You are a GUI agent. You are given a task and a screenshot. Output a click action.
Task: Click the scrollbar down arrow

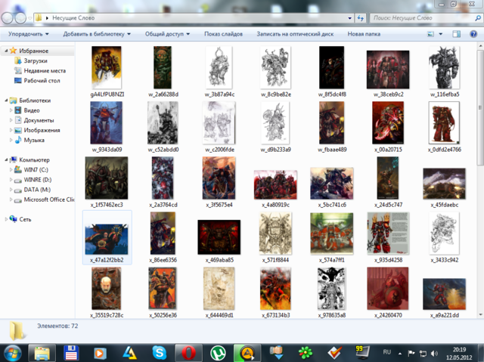tap(480, 314)
